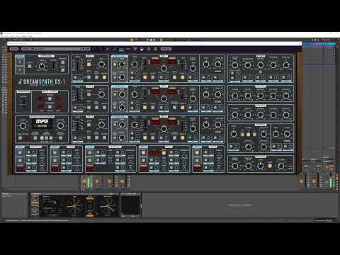
Task: Adjust the LFO 3 rate knob
Action: (101, 125)
